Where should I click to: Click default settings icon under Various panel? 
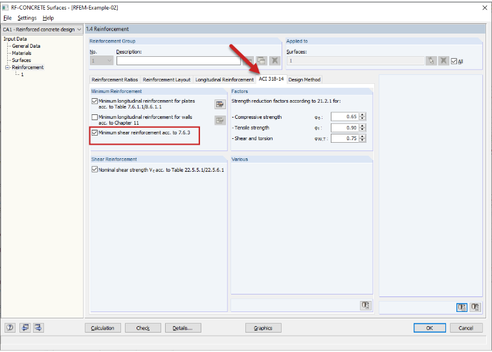click(366, 305)
